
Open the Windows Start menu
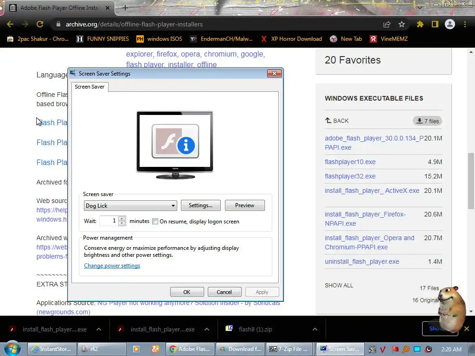pyautogui.click(x=13, y=349)
